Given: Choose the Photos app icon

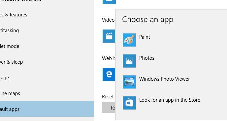Looking at the screenshot, I should tap(129, 61).
